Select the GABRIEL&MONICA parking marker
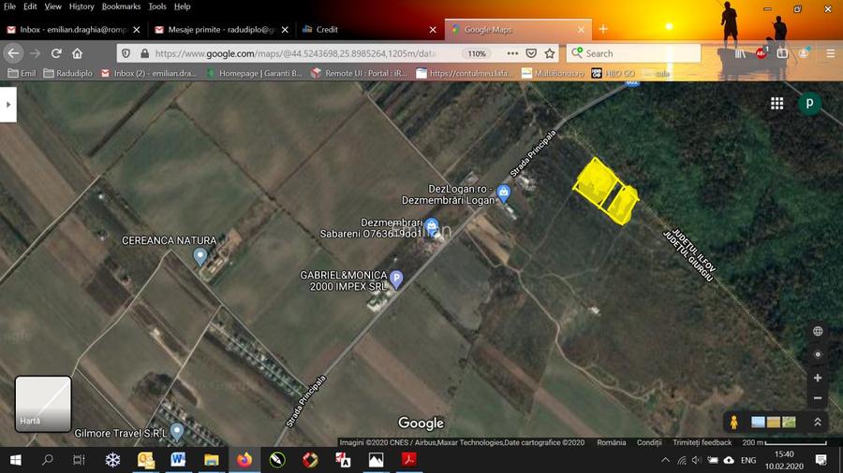Image resolution: width=843 pixels, height=473 pixels. [396, 278]
